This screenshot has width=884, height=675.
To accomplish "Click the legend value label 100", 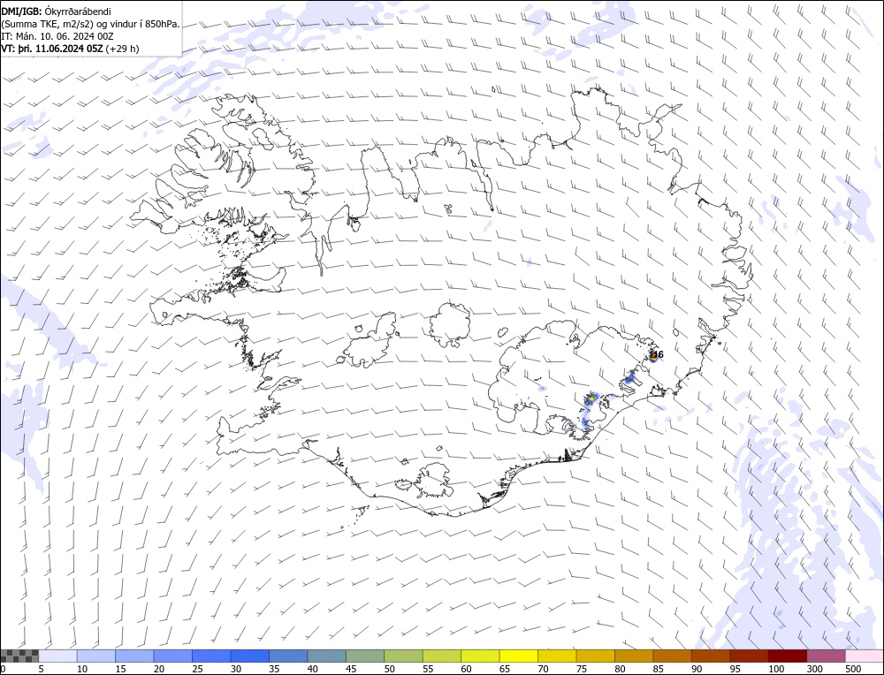I will click(x=776, y=669).
